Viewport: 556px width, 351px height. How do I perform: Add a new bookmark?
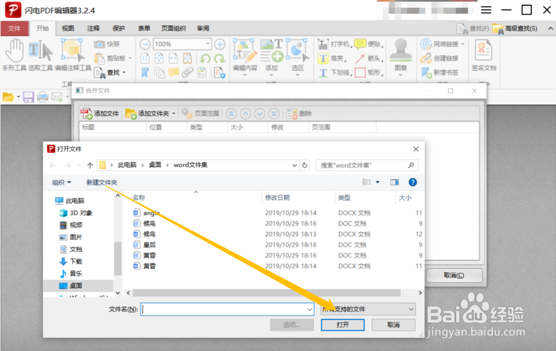[x=439, y=73]
